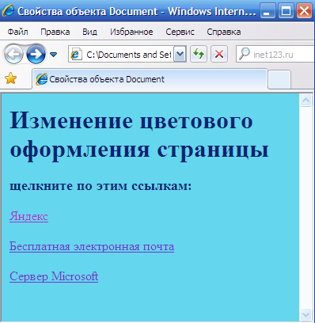Minimize the Internet Explorer window
Viewport: 315px width, 323px height.
pyautogui.click(x=268, y=11)
